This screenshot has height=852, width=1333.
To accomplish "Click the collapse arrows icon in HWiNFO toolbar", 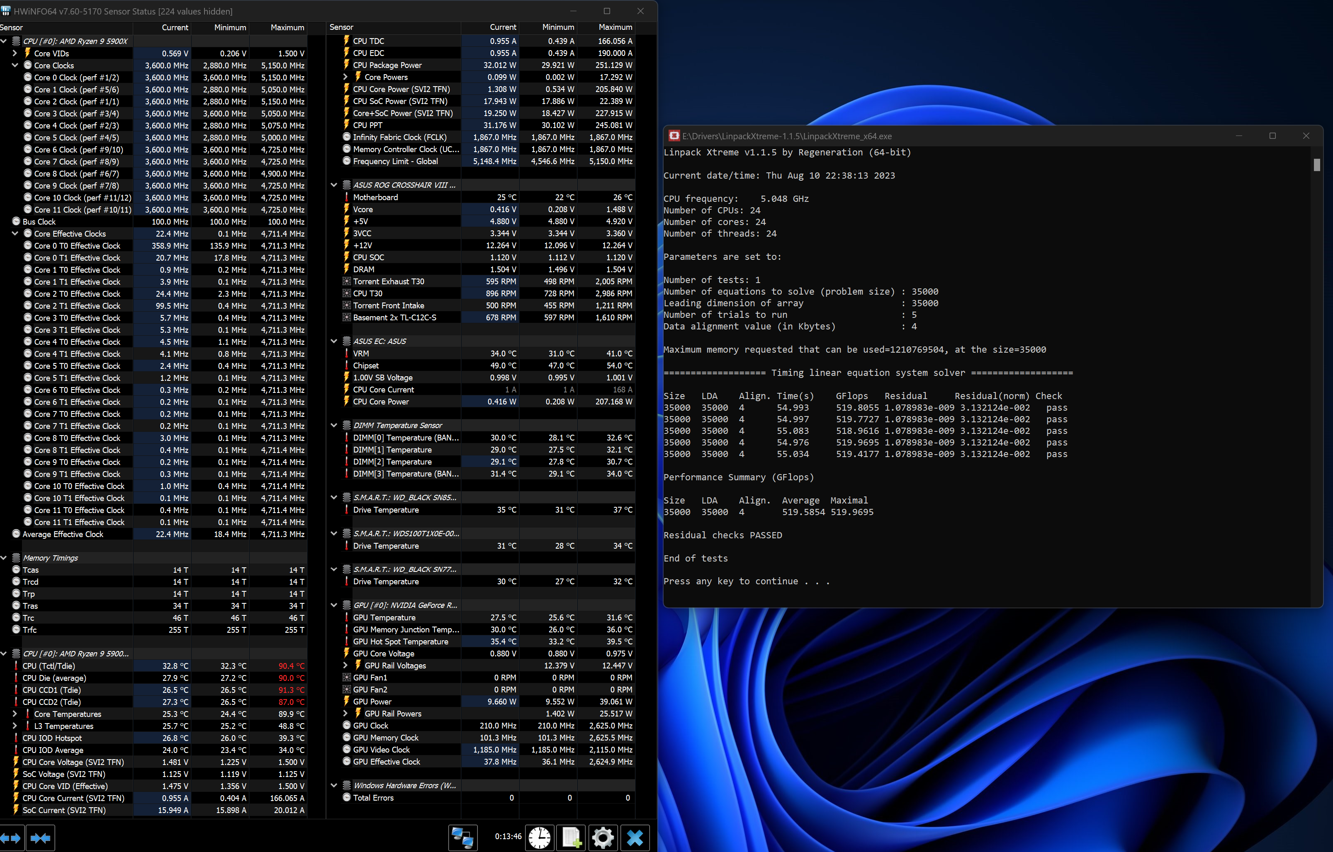I will [40, 837].
